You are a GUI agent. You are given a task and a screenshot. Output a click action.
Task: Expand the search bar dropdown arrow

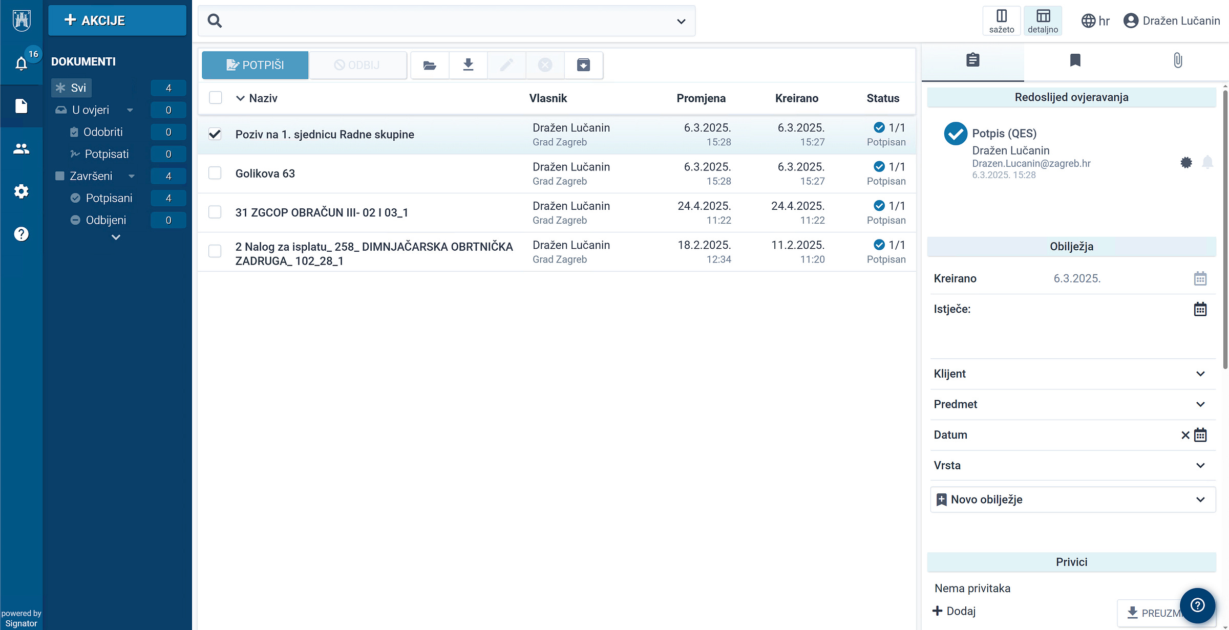681,21
